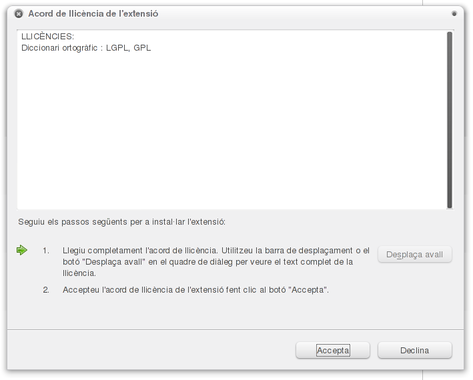473x380 pixels.
Task: Click the round dot icon in the title bar
Action: click(x=454, y=13)
